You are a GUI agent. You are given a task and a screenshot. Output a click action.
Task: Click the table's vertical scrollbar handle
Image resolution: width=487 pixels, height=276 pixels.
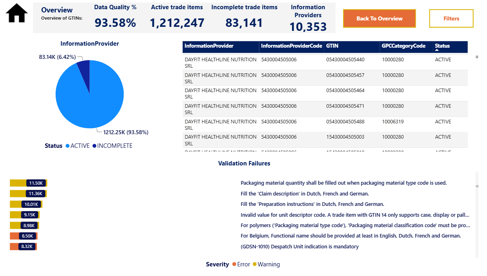click(477, 57)
